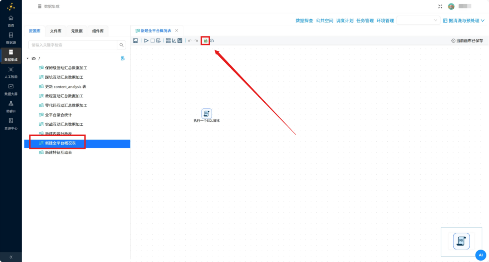The width and height of the screenshot is (489, 262).
Task: Expand the 据清洗与预处理 dropdown
Action: 464,21
